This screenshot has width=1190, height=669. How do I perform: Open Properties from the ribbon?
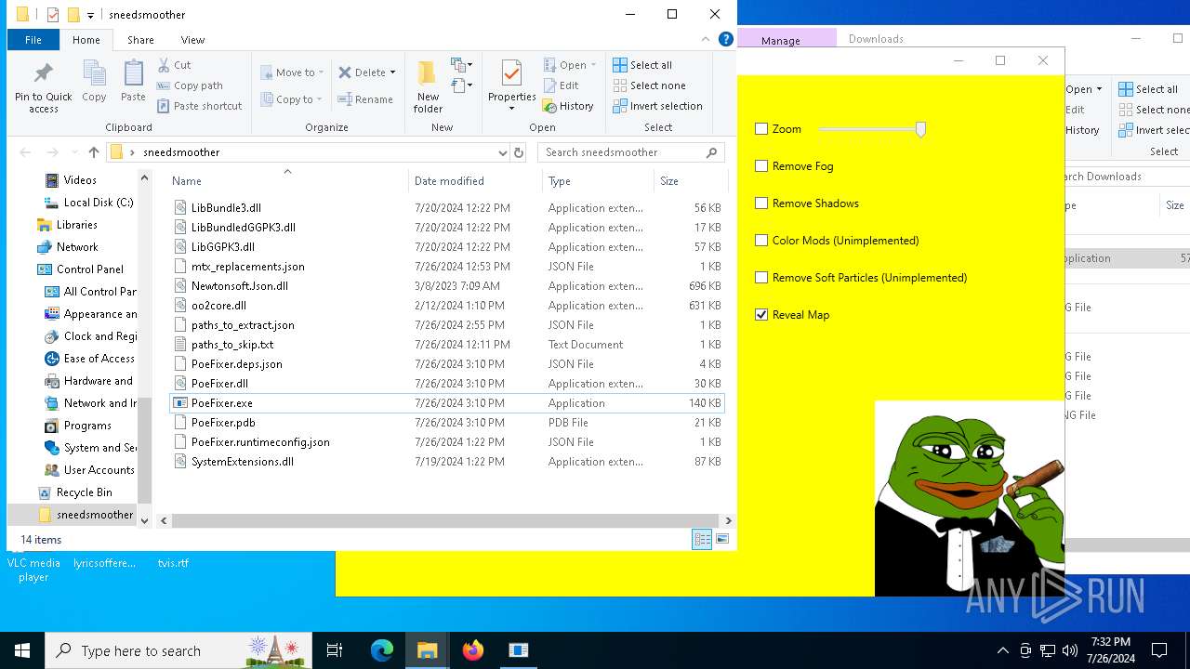point(512,87)
